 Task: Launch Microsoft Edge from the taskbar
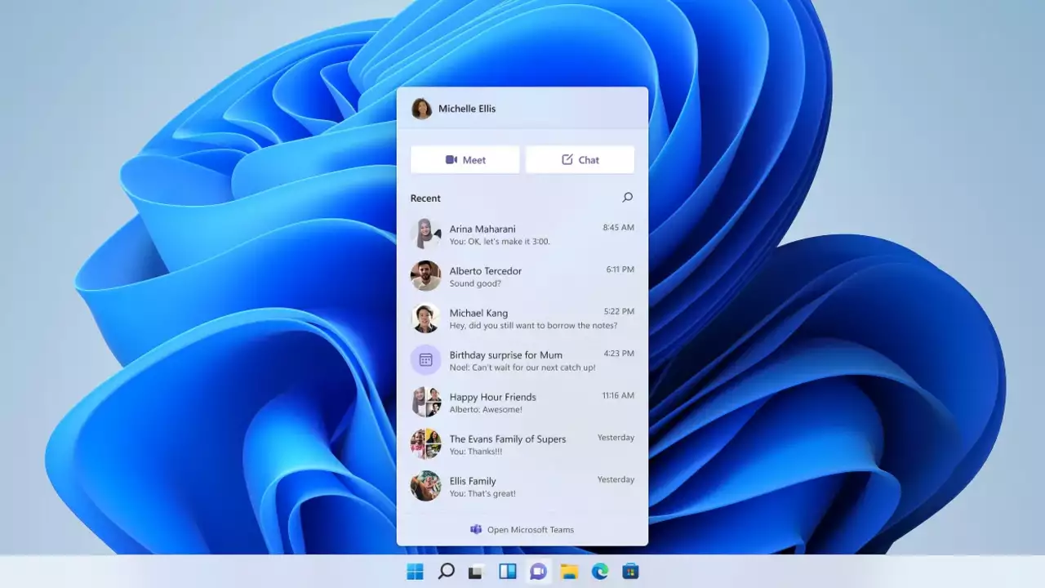tap(600, 572)
